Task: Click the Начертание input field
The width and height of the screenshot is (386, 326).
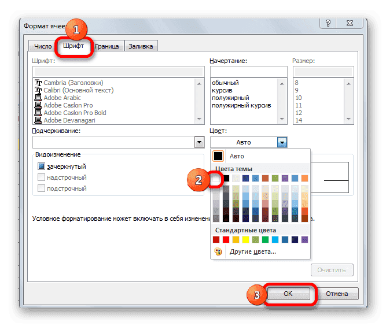Action: tap(249, 72)
